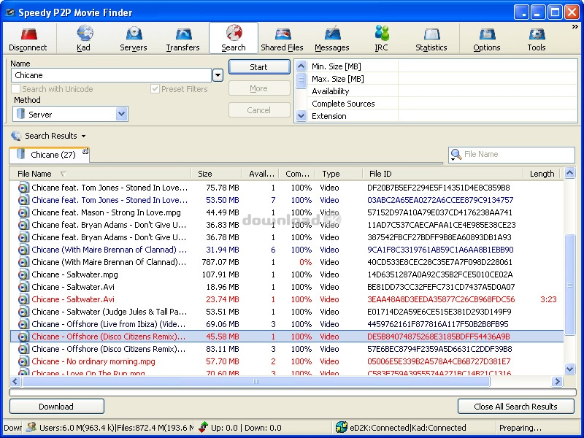Click the horizontal scrollbar thumb of results list
584x438 pixels.
point(256,381)
